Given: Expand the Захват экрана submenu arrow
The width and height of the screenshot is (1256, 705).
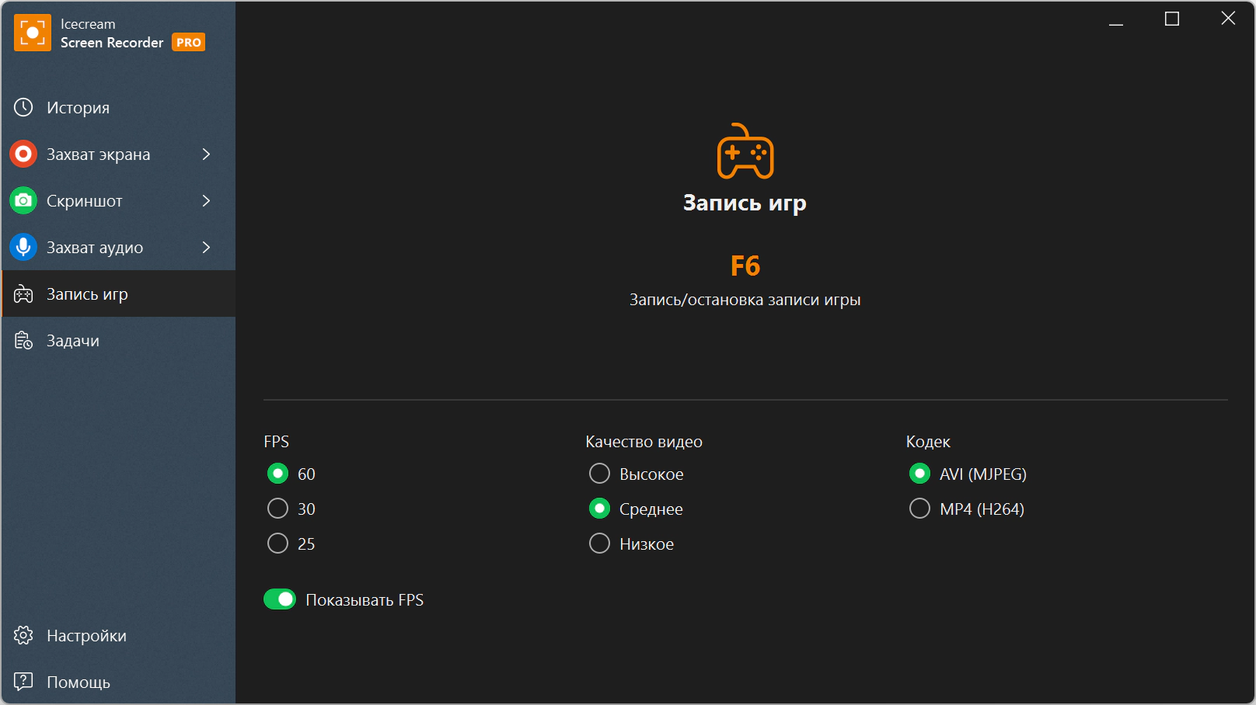Looking at the screenshot, I should (x=206, y=154).
